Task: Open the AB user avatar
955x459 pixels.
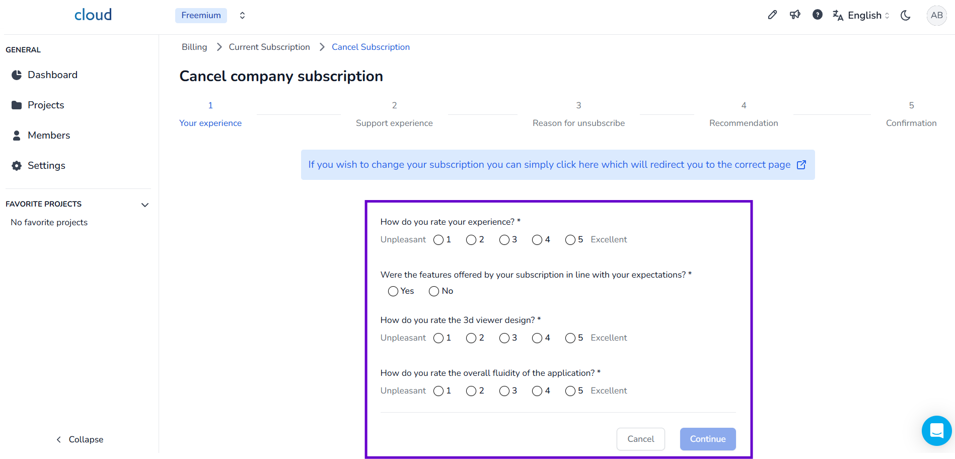Action: pyautogui.click(x=936, y=15)
